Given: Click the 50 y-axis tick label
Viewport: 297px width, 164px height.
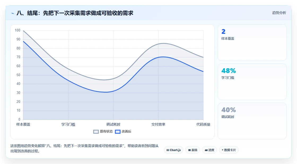Looking at the screenshot, I should tap(18, 75).
